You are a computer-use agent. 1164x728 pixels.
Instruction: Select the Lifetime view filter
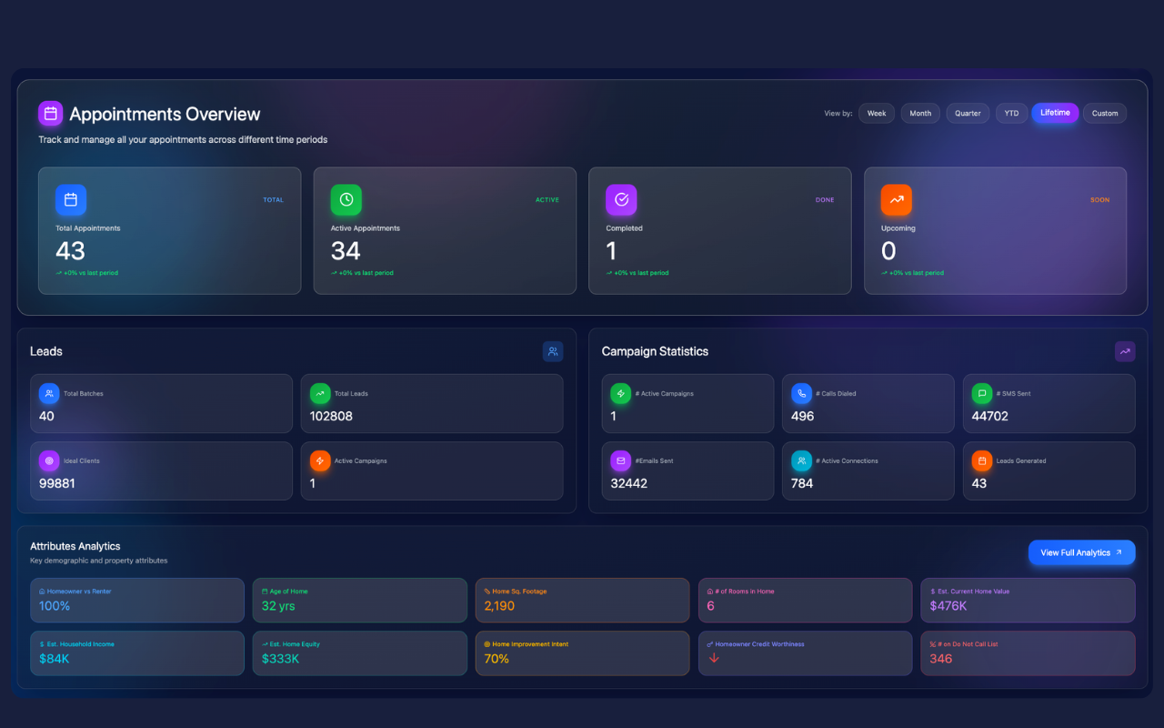click(x=1055, y=113)
